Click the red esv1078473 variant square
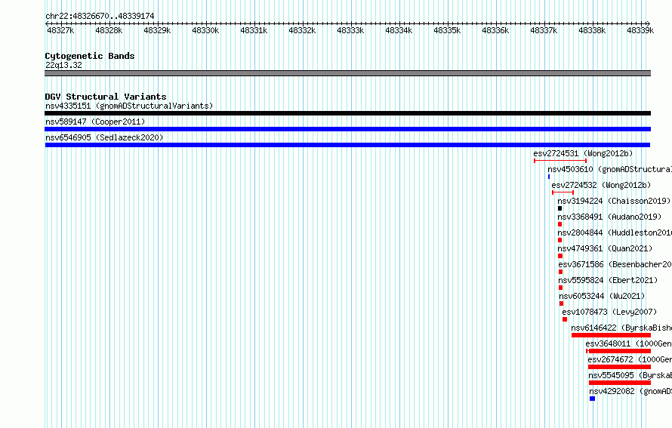Screen dimensions: 672x428 (565, 319)
